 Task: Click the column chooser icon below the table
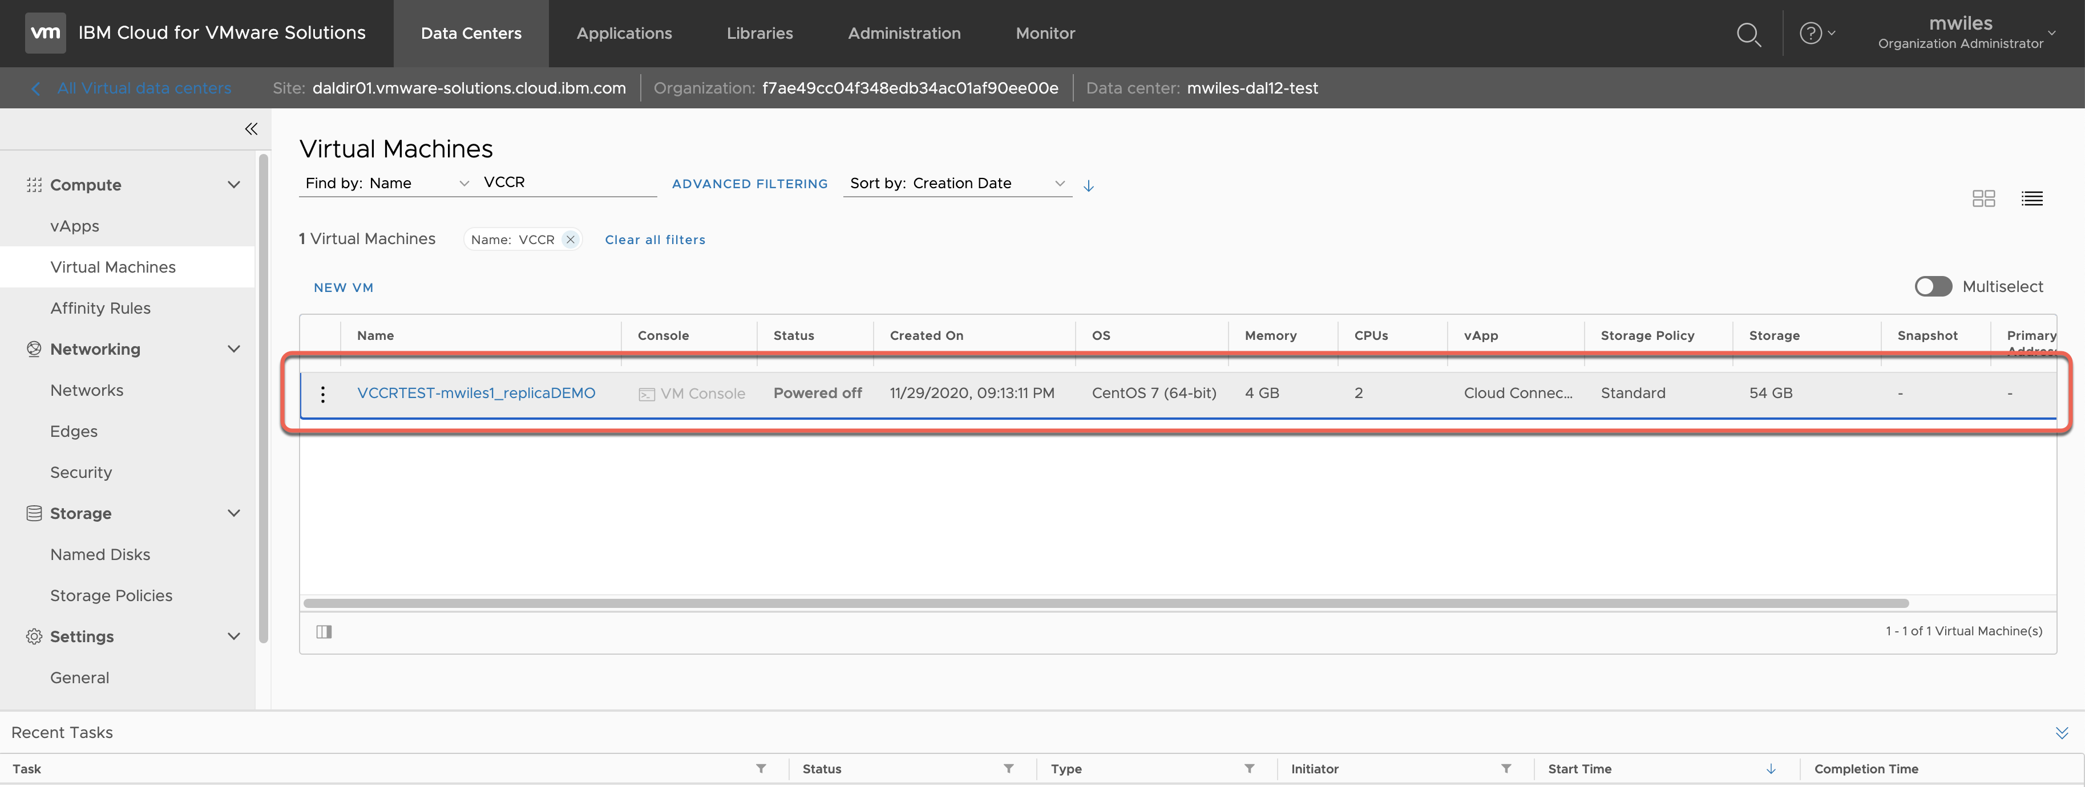coord(324,632)
